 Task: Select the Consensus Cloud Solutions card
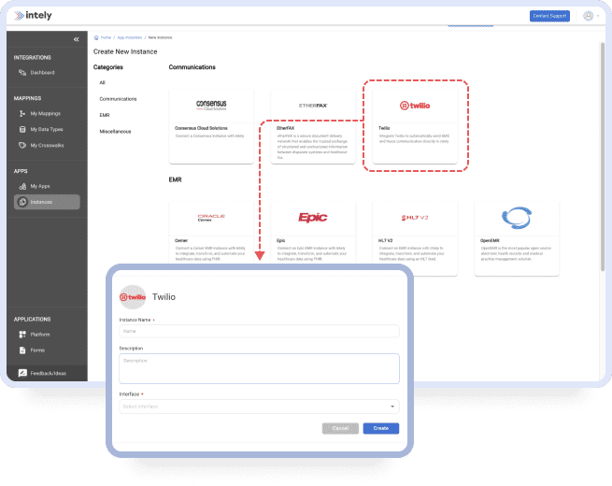point(211,126)
